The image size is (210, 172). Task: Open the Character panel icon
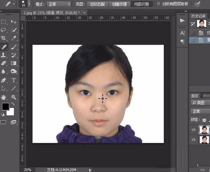pos(182,33)
